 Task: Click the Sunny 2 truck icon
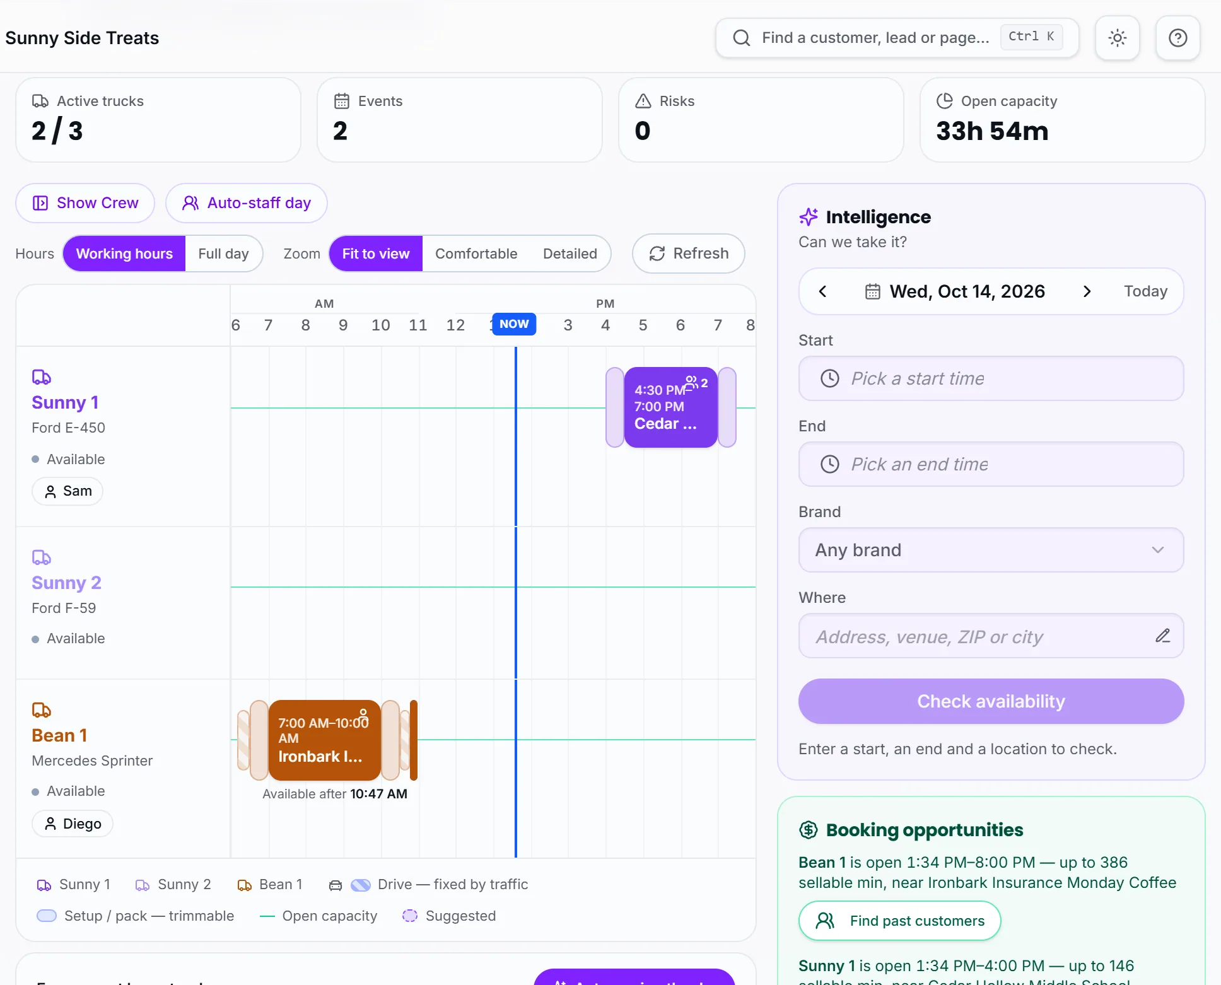pos(42,557)
